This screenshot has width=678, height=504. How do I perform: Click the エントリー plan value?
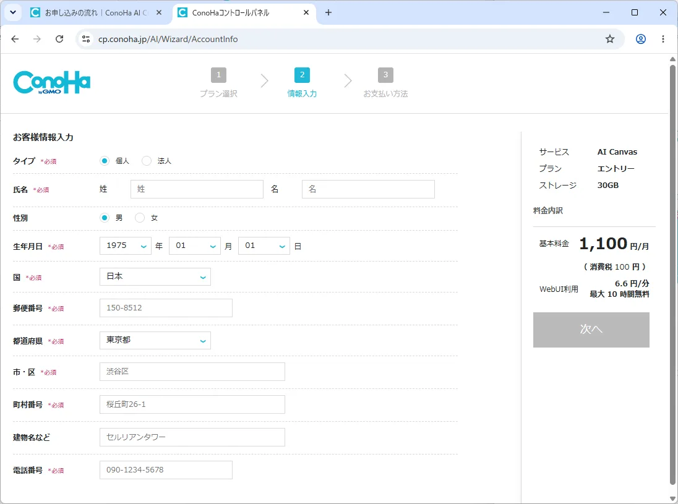click(x=616, y=169)
